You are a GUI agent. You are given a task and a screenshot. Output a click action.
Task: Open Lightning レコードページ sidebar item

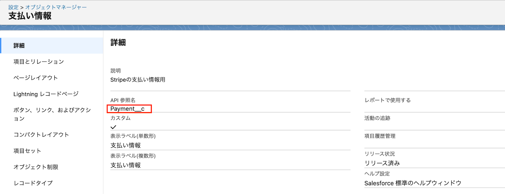pyautogui.click(x=46, y=94)
